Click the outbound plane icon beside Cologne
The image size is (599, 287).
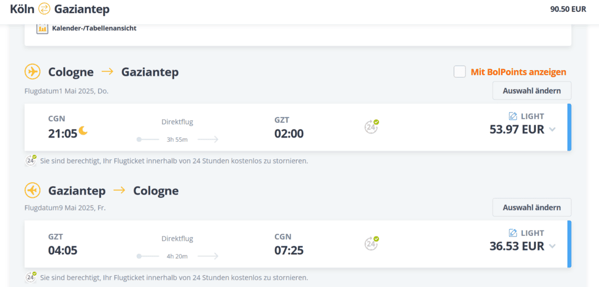click(33, 72)
